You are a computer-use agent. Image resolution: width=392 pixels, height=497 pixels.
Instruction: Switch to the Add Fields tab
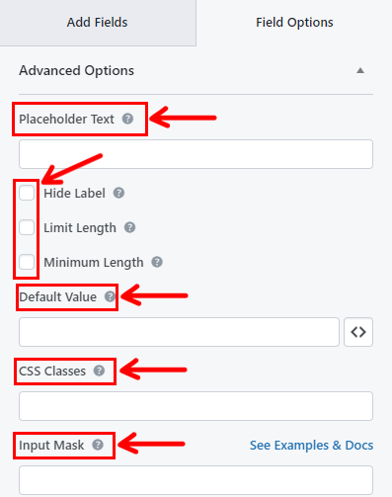pos(98,23)
